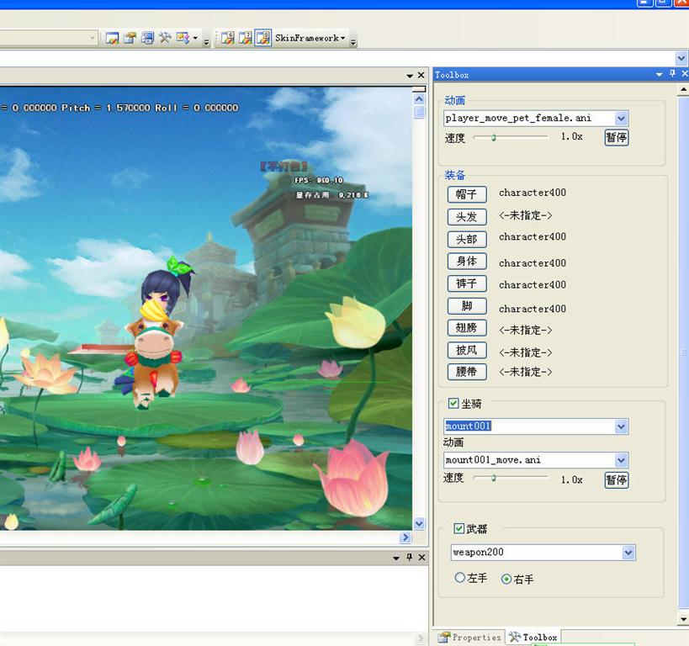Pause the player animation with top 暂停

617,138
